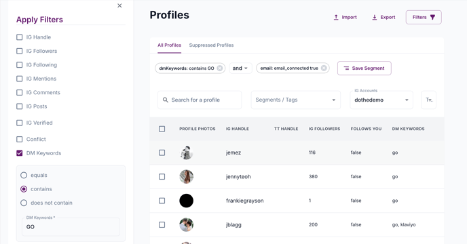This screenshot has height=244, width=467.
Task: Sort by the IG FOLLOWERS column header
Action: pos(324,129)
